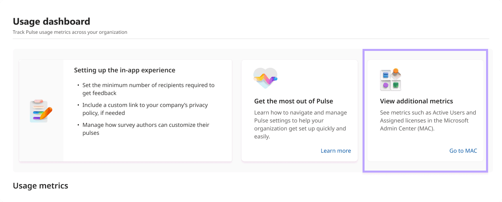The image size is (502, 202).
Task: Select the View additional metrics card title
Action: [x=416, y=101]
